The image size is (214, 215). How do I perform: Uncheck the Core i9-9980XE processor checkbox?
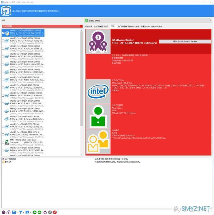[3, 33]
